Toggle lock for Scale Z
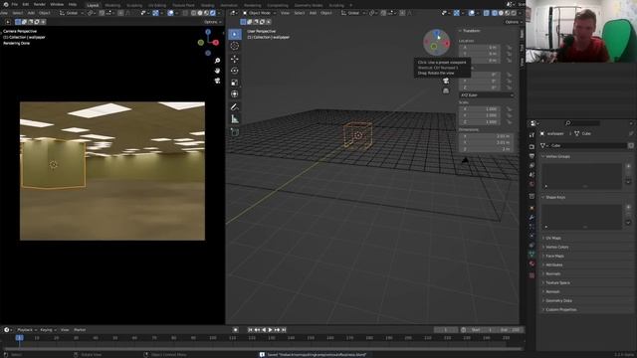Image resolution: width=637 pixels, height=358 pixels. point(509,121)
